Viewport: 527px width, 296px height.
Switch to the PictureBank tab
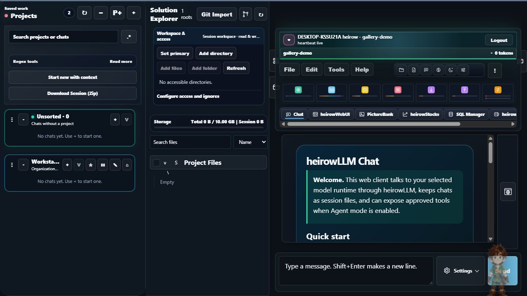point(376,114)
